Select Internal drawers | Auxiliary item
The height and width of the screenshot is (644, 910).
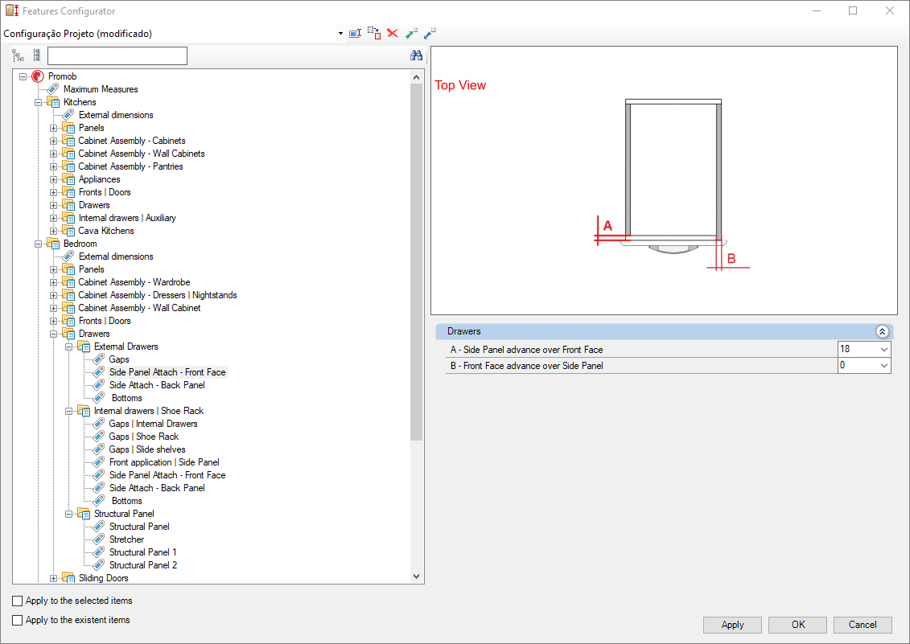coord(127,218)
